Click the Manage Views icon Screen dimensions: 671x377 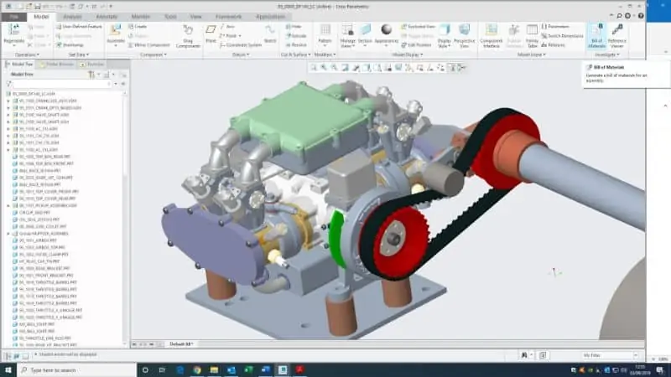pos(347,30)
